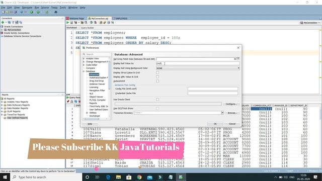Click the Commit icon in the worksheet toolbar
The height and width of the screenshot is (181, 322).
(92, 23)
